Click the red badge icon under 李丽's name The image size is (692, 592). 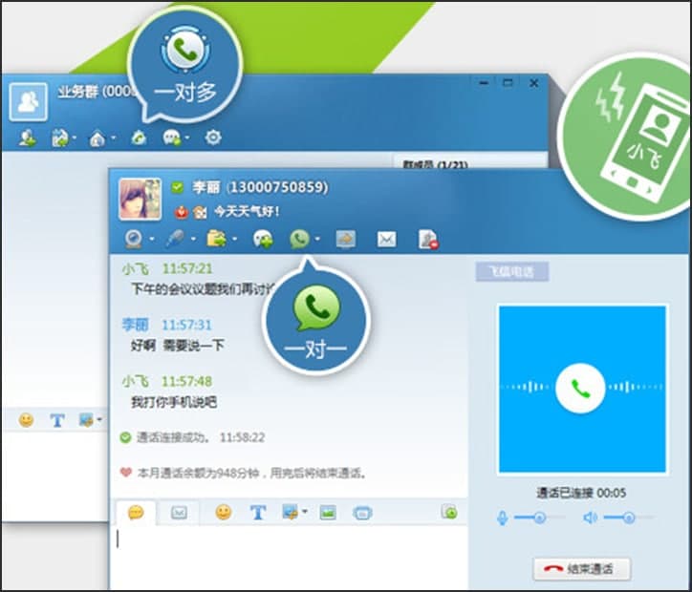[182, 213]
